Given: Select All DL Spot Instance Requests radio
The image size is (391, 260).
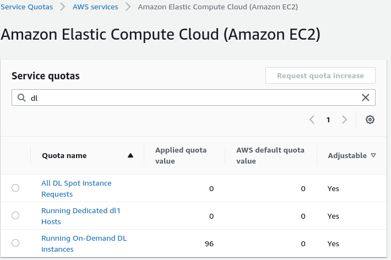Looking at the screenshot, I should click(15, 188).
